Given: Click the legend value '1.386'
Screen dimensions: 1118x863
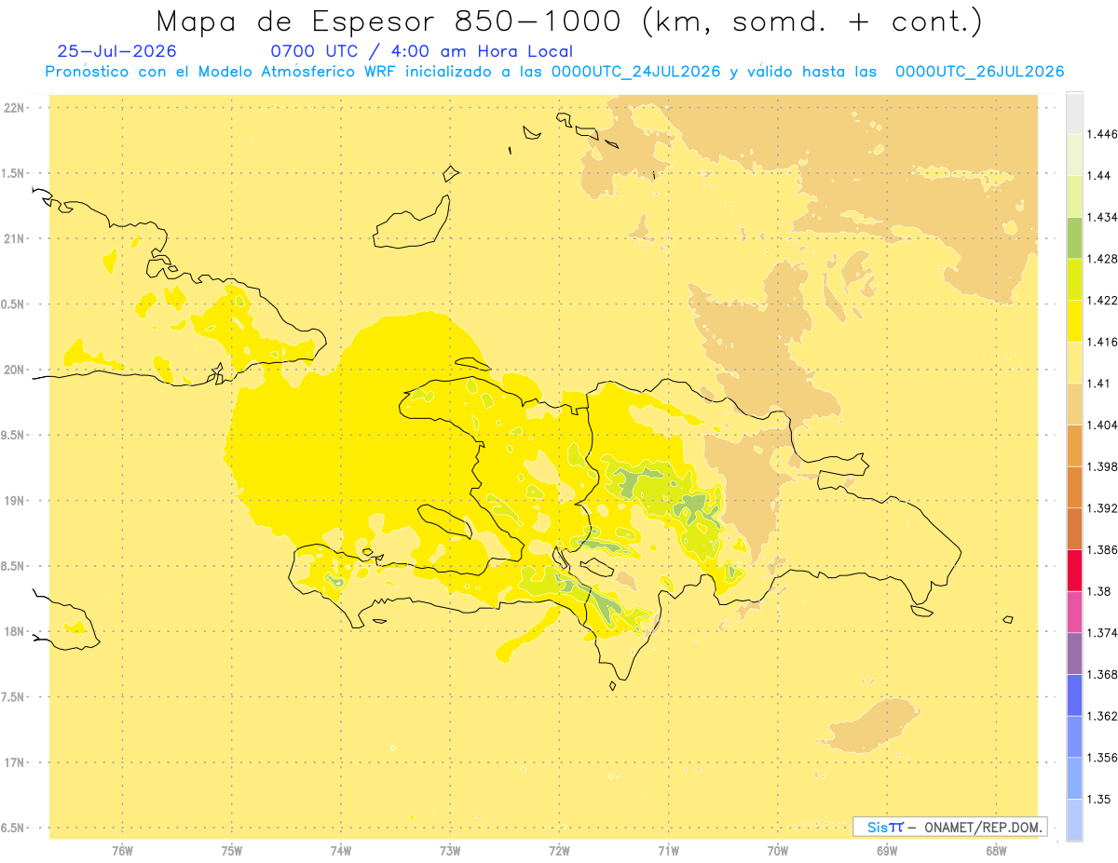Looking at the screenshot, I should point(1103,549).
